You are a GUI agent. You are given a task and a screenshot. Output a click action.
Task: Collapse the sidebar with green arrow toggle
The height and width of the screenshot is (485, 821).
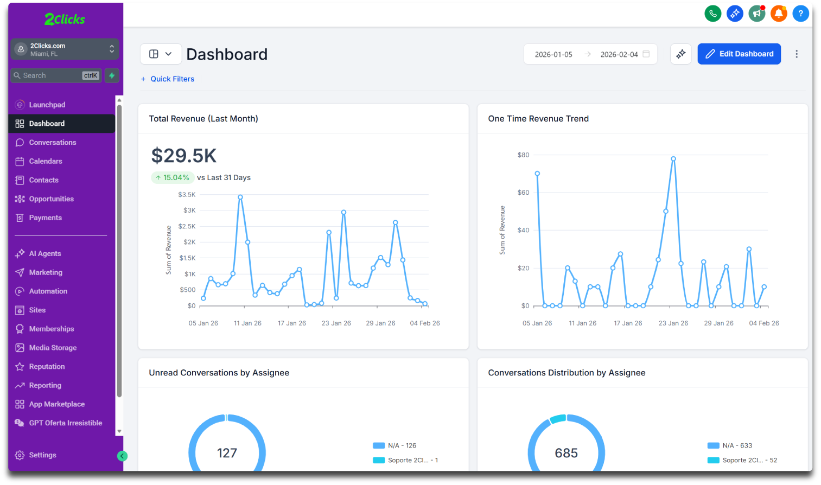tap(122, 456)
